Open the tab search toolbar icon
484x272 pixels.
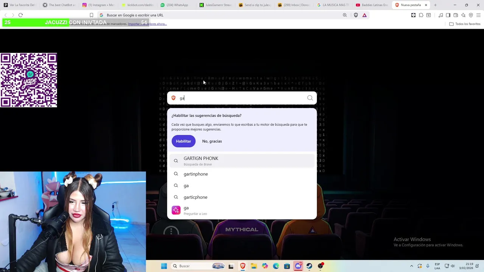428,15
